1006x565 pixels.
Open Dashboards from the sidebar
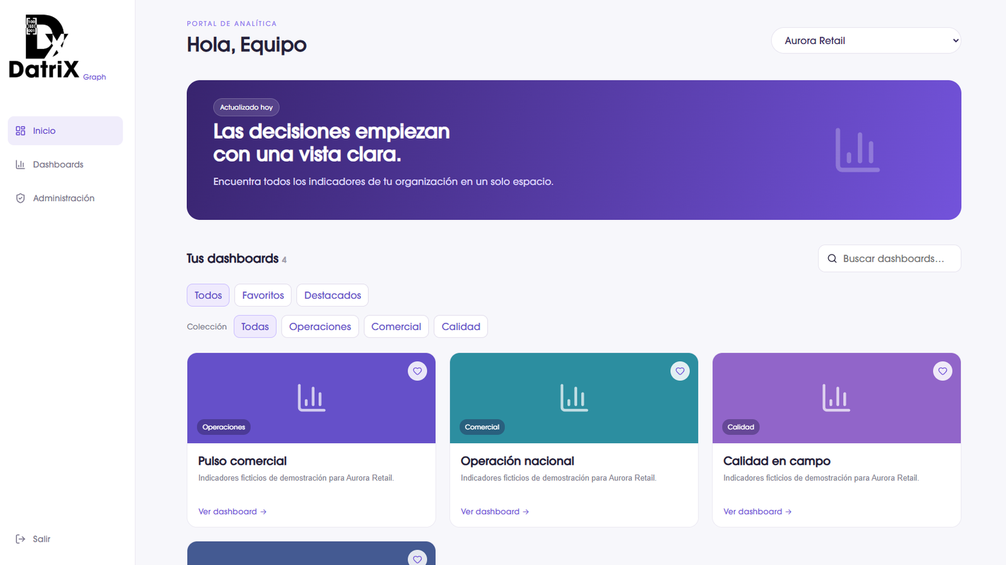[65, 165]
